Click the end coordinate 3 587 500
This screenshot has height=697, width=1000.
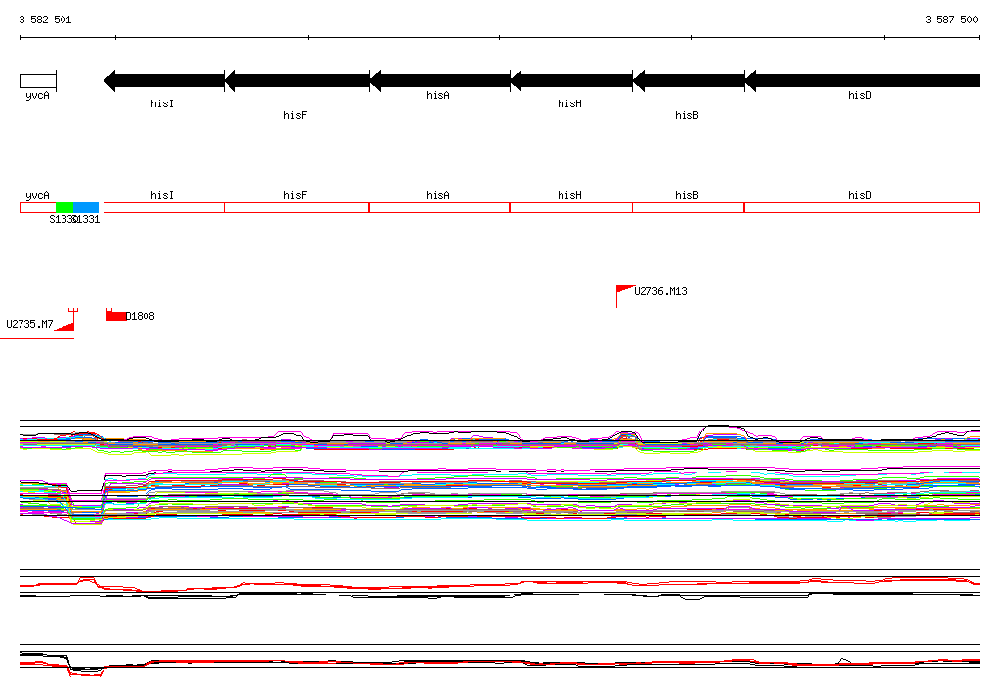951,20
